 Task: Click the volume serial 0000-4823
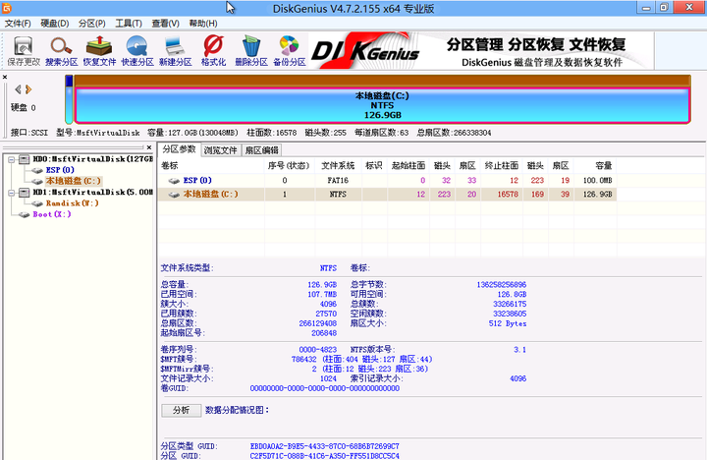pos(318,350)
